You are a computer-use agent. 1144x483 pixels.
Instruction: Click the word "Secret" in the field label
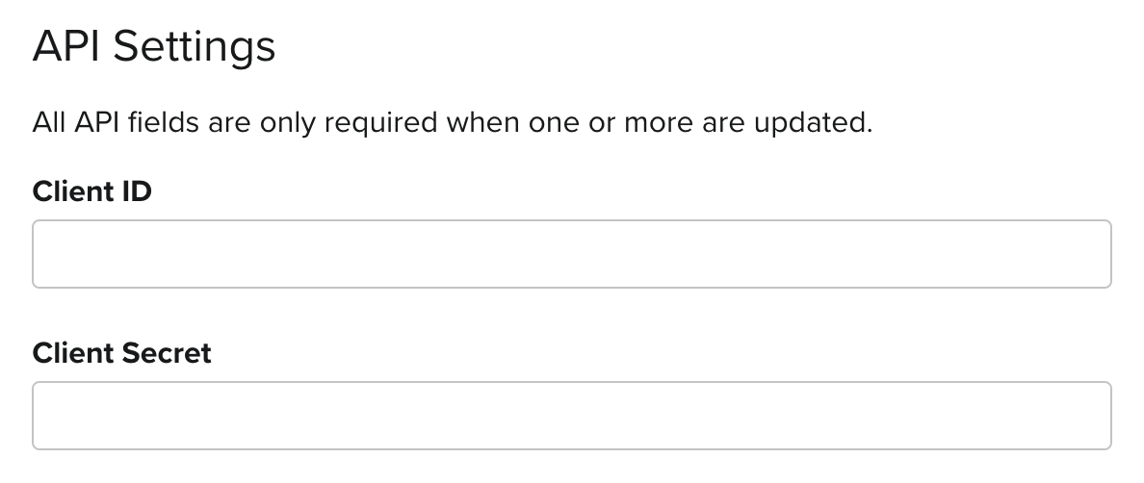click(166, 353)
